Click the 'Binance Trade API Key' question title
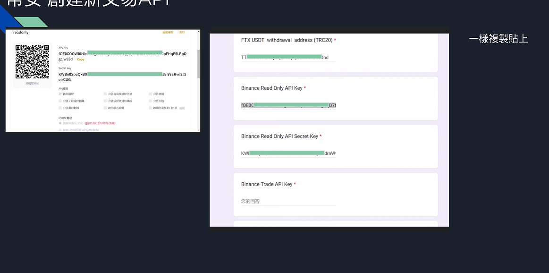Image resolution: width=549 pixels, height=273 pixels. click(267, 184)
